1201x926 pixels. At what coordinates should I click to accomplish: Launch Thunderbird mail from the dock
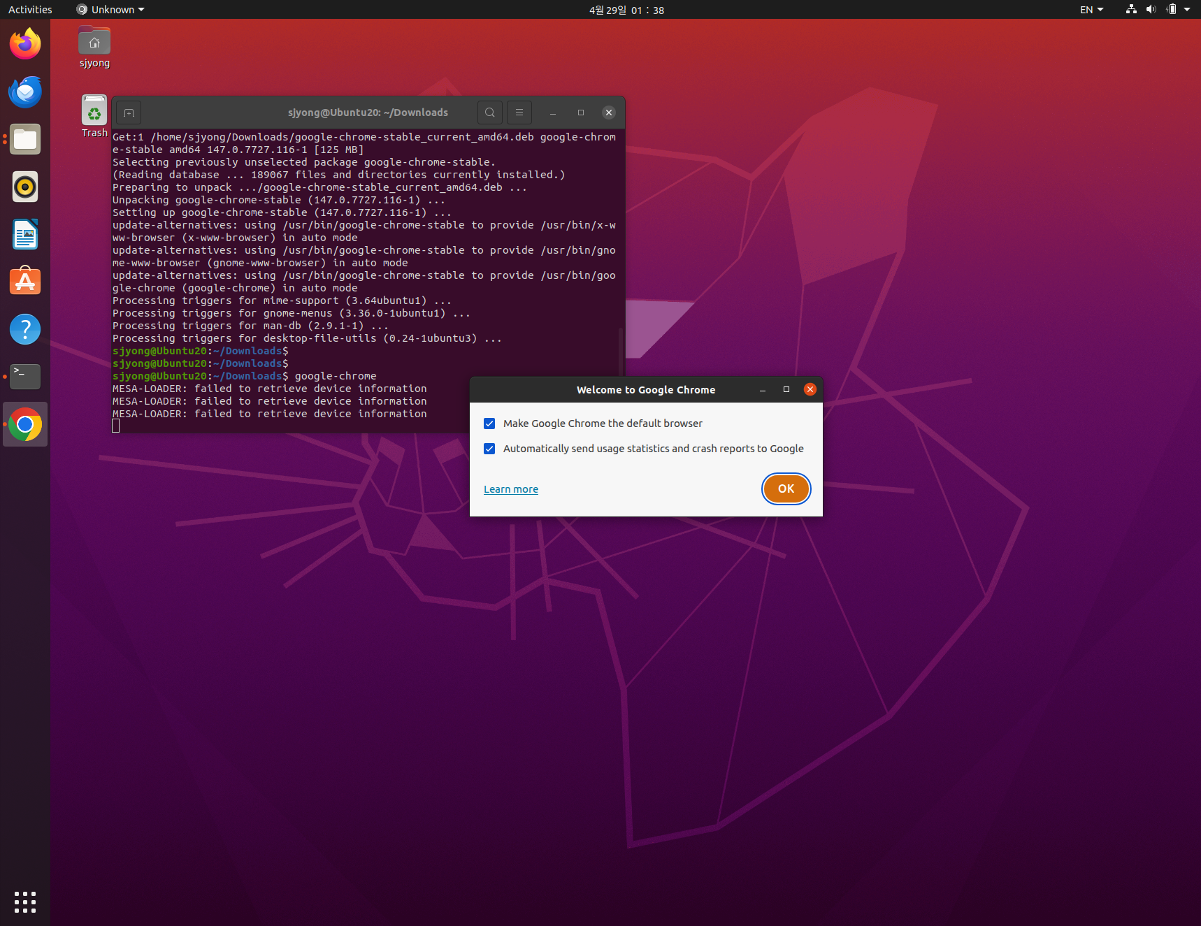[25, 92]
